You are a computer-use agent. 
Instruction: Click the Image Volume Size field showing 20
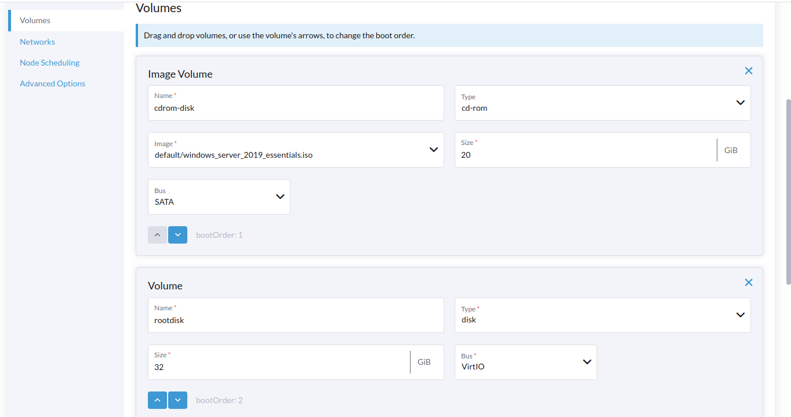coord(586,150)
